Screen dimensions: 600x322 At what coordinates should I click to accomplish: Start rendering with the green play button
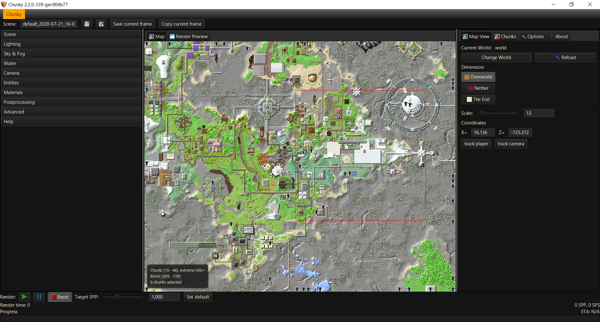[x=24, y=297]
